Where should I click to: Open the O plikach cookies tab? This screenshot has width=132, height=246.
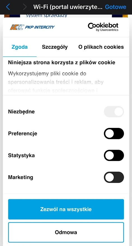pos(101,47)
